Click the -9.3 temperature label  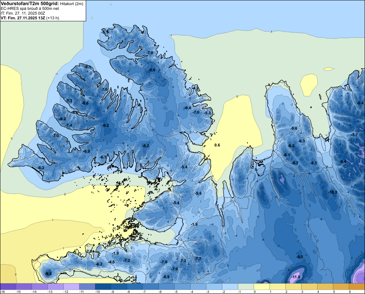pos(48,274)
